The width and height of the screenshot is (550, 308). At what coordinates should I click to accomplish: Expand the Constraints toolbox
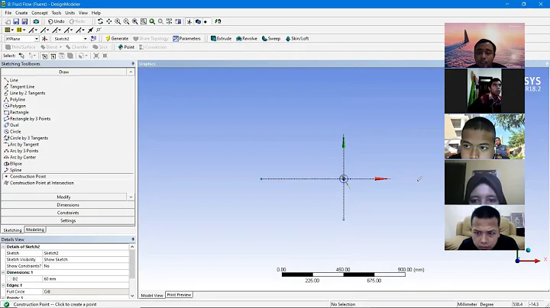68,213
